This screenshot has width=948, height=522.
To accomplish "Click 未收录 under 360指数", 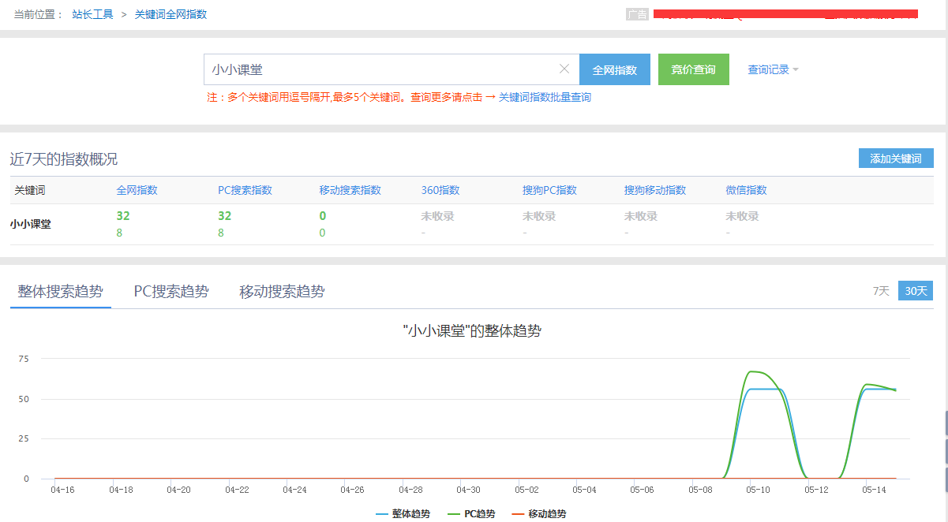I will tap(437, 216).
